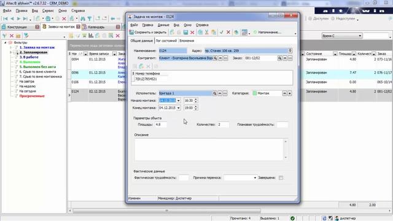Screen dimensions: 393x221
Task: Click folder icon in filter panel toolbar
Action: [18, 36]
